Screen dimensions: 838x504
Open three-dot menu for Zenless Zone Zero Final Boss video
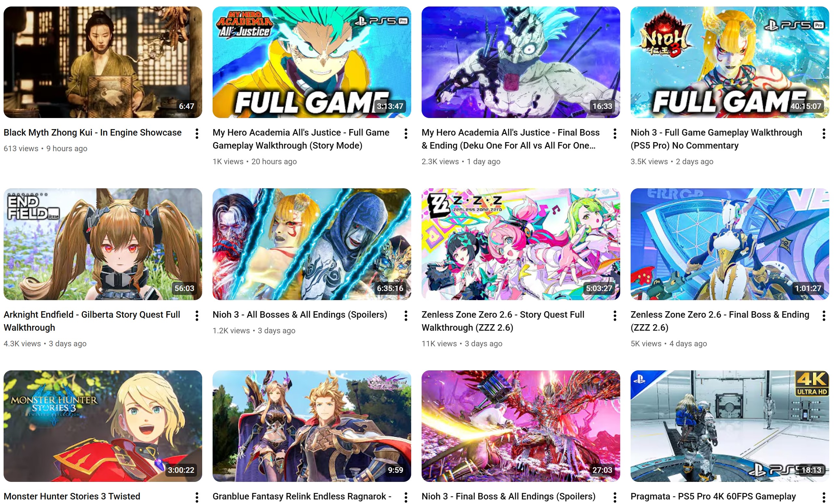pos(824,316)
